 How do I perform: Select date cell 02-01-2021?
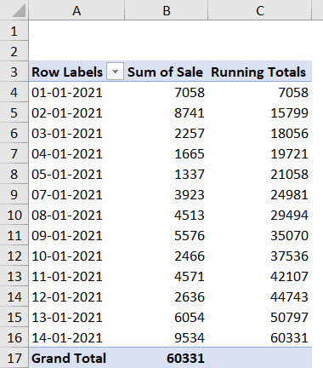[76, 112]
